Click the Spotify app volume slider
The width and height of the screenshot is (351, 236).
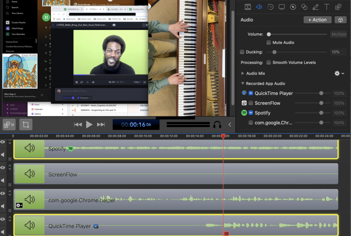click(321, 113)
